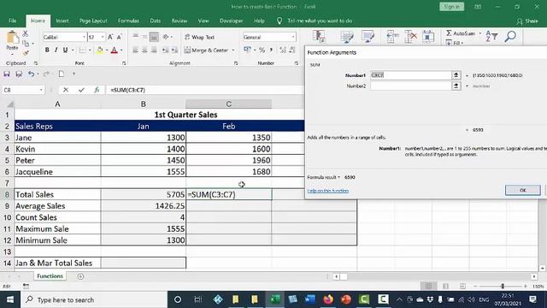The height and width of the screenshot is (308, 547).
Task: Click Undo arrow in quick access toolbar
Action: (32, 74)
